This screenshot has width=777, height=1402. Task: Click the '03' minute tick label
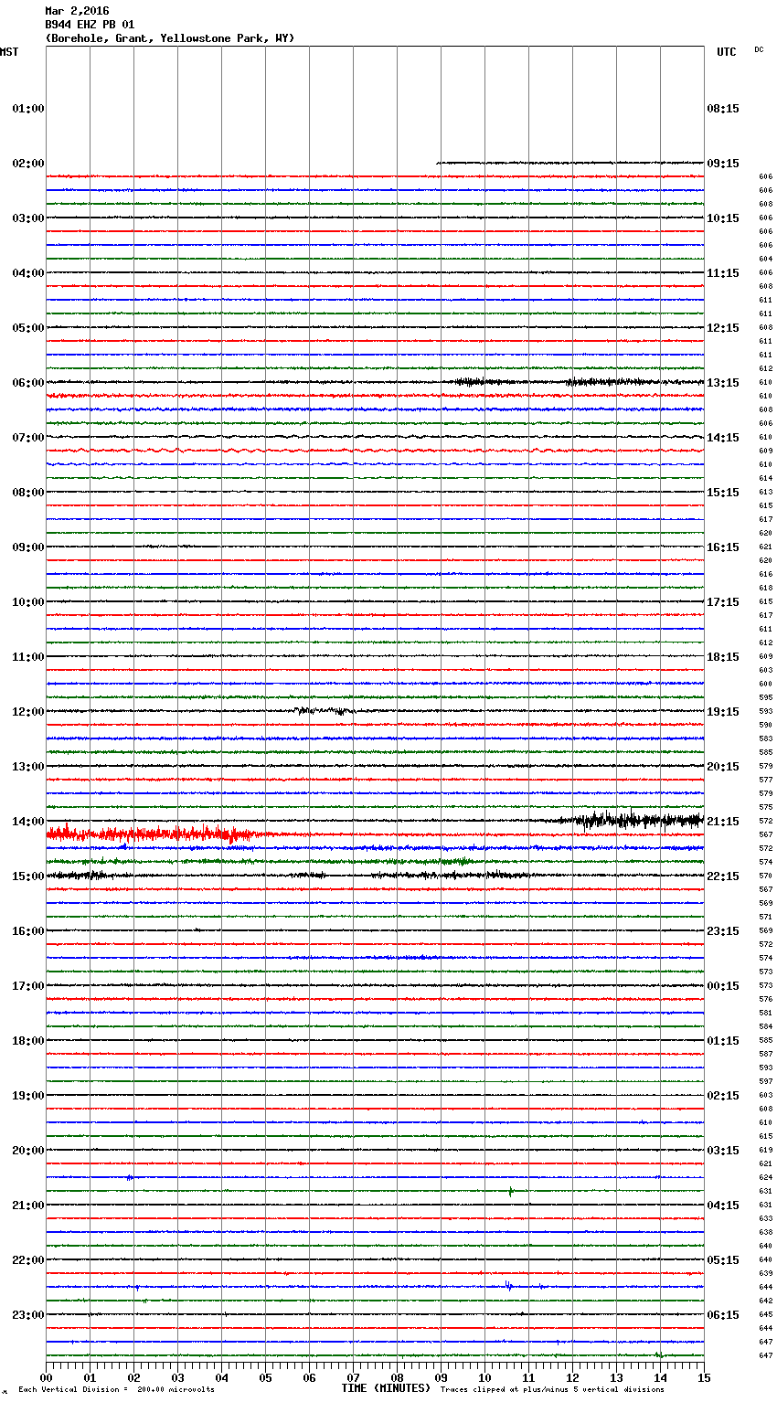[177, 1377]
